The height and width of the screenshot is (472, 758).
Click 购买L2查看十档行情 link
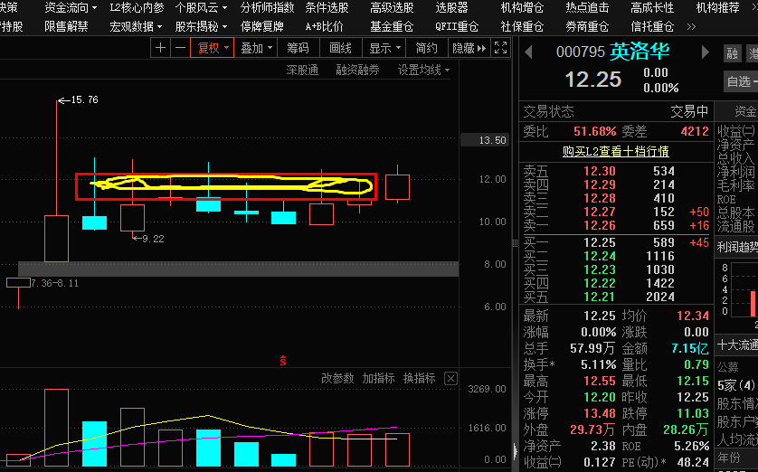coord(615,151)
